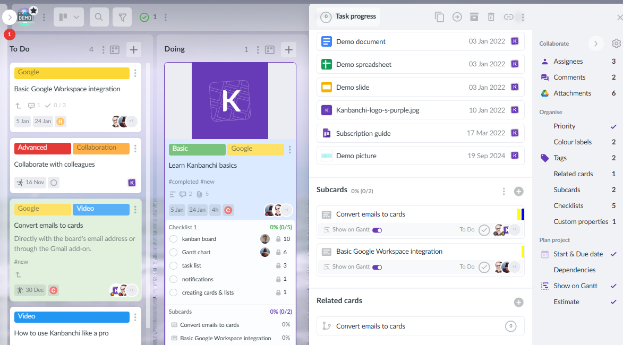This screenshot has width=623, height=345.
Task: Click the yellow Google label on Convert emails card
Action: pos(42,209)
